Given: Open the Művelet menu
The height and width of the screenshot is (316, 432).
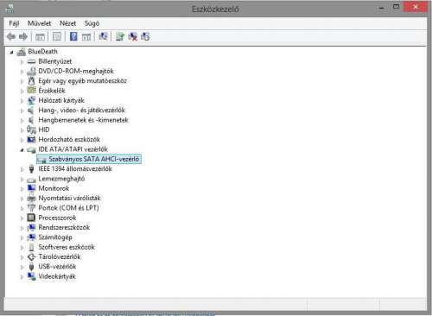Looking at the screenshot, I should [x=40, y=23].
